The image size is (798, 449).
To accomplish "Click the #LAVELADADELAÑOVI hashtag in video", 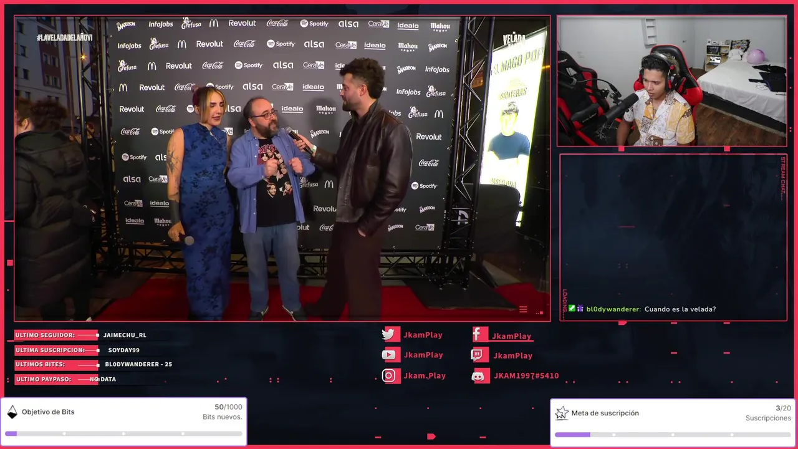I will (x=65, y=38).
